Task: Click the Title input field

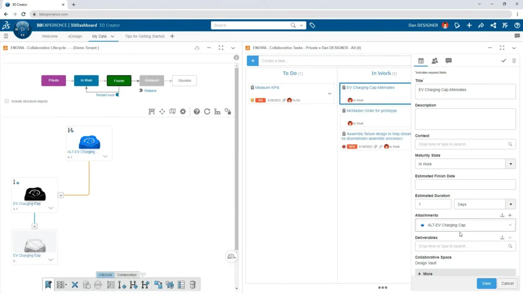Action: (x=465, y=91)
